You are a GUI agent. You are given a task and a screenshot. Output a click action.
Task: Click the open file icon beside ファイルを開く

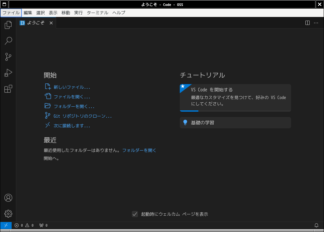(x=48, y=96)
